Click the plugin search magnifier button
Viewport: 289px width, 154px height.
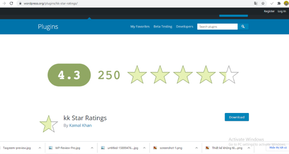click(243, 27)
